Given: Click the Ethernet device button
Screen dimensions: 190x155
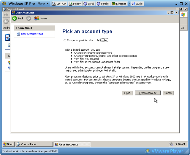Looking at the screenshot, I should tap(119, 4).
